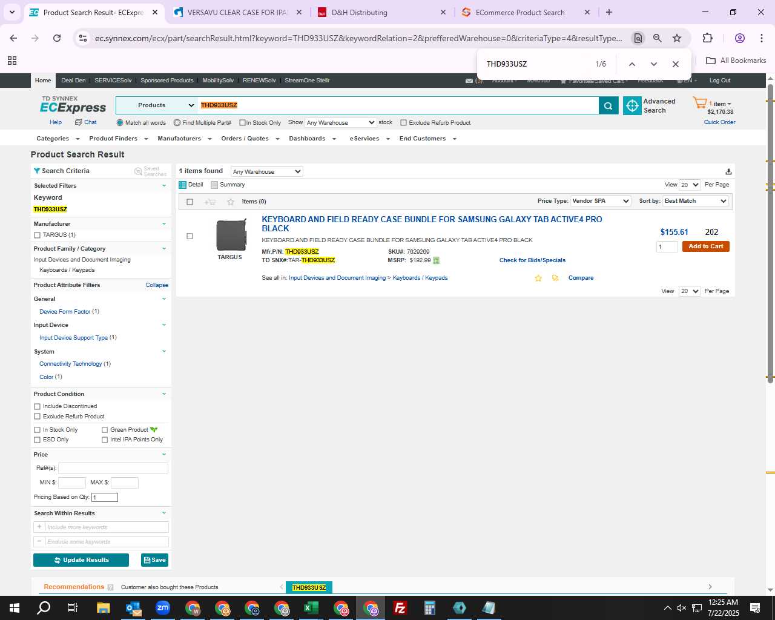Open Deal Den top navigation tab

(73, 81)
